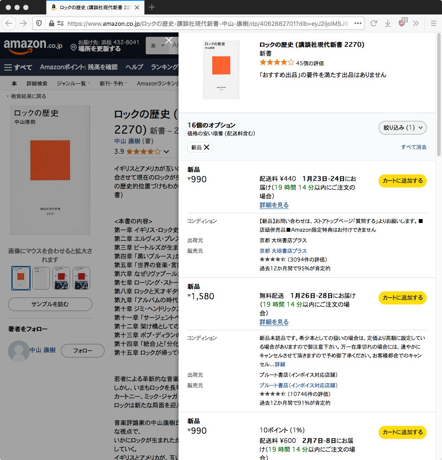Screen dimensions: 442x460
Task: Click the browser Back arrow
Action: coord(9,24)
